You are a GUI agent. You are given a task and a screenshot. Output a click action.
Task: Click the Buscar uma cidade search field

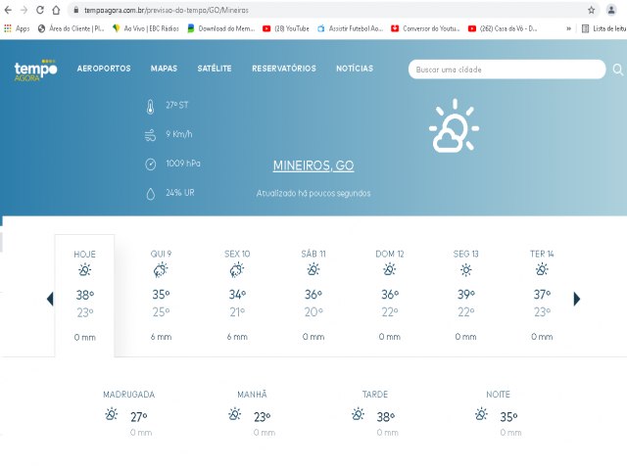pos(505,70)
